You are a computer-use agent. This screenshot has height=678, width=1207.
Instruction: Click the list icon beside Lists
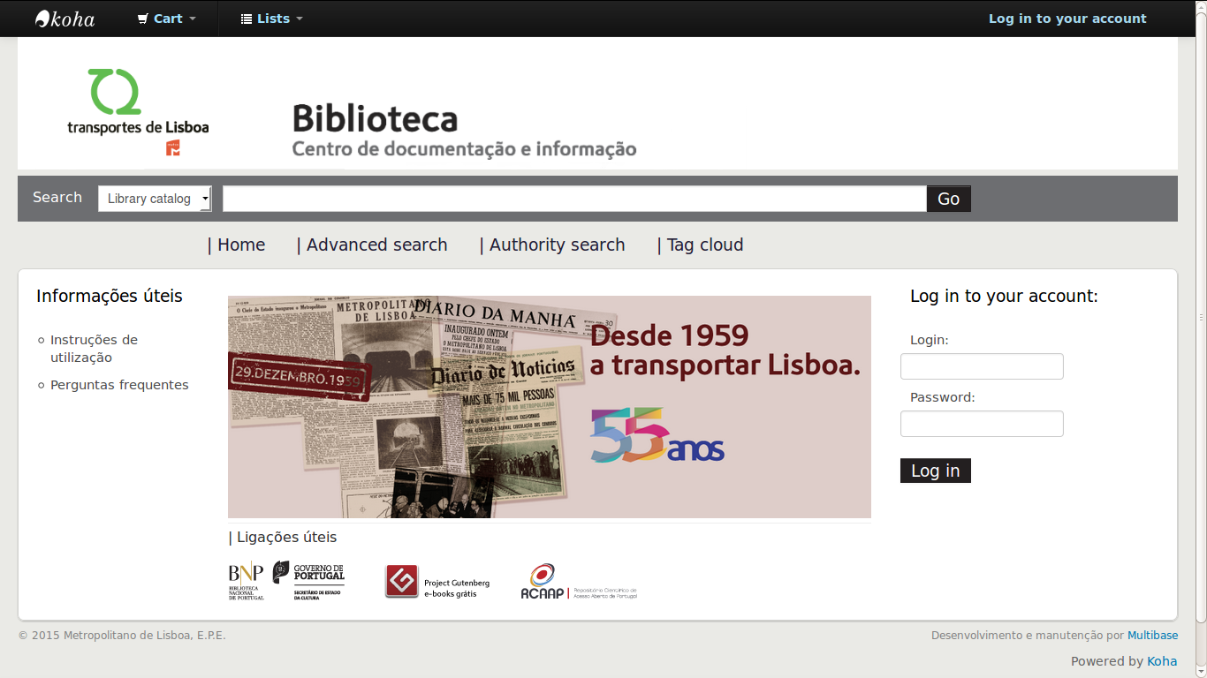click(247, 19)
